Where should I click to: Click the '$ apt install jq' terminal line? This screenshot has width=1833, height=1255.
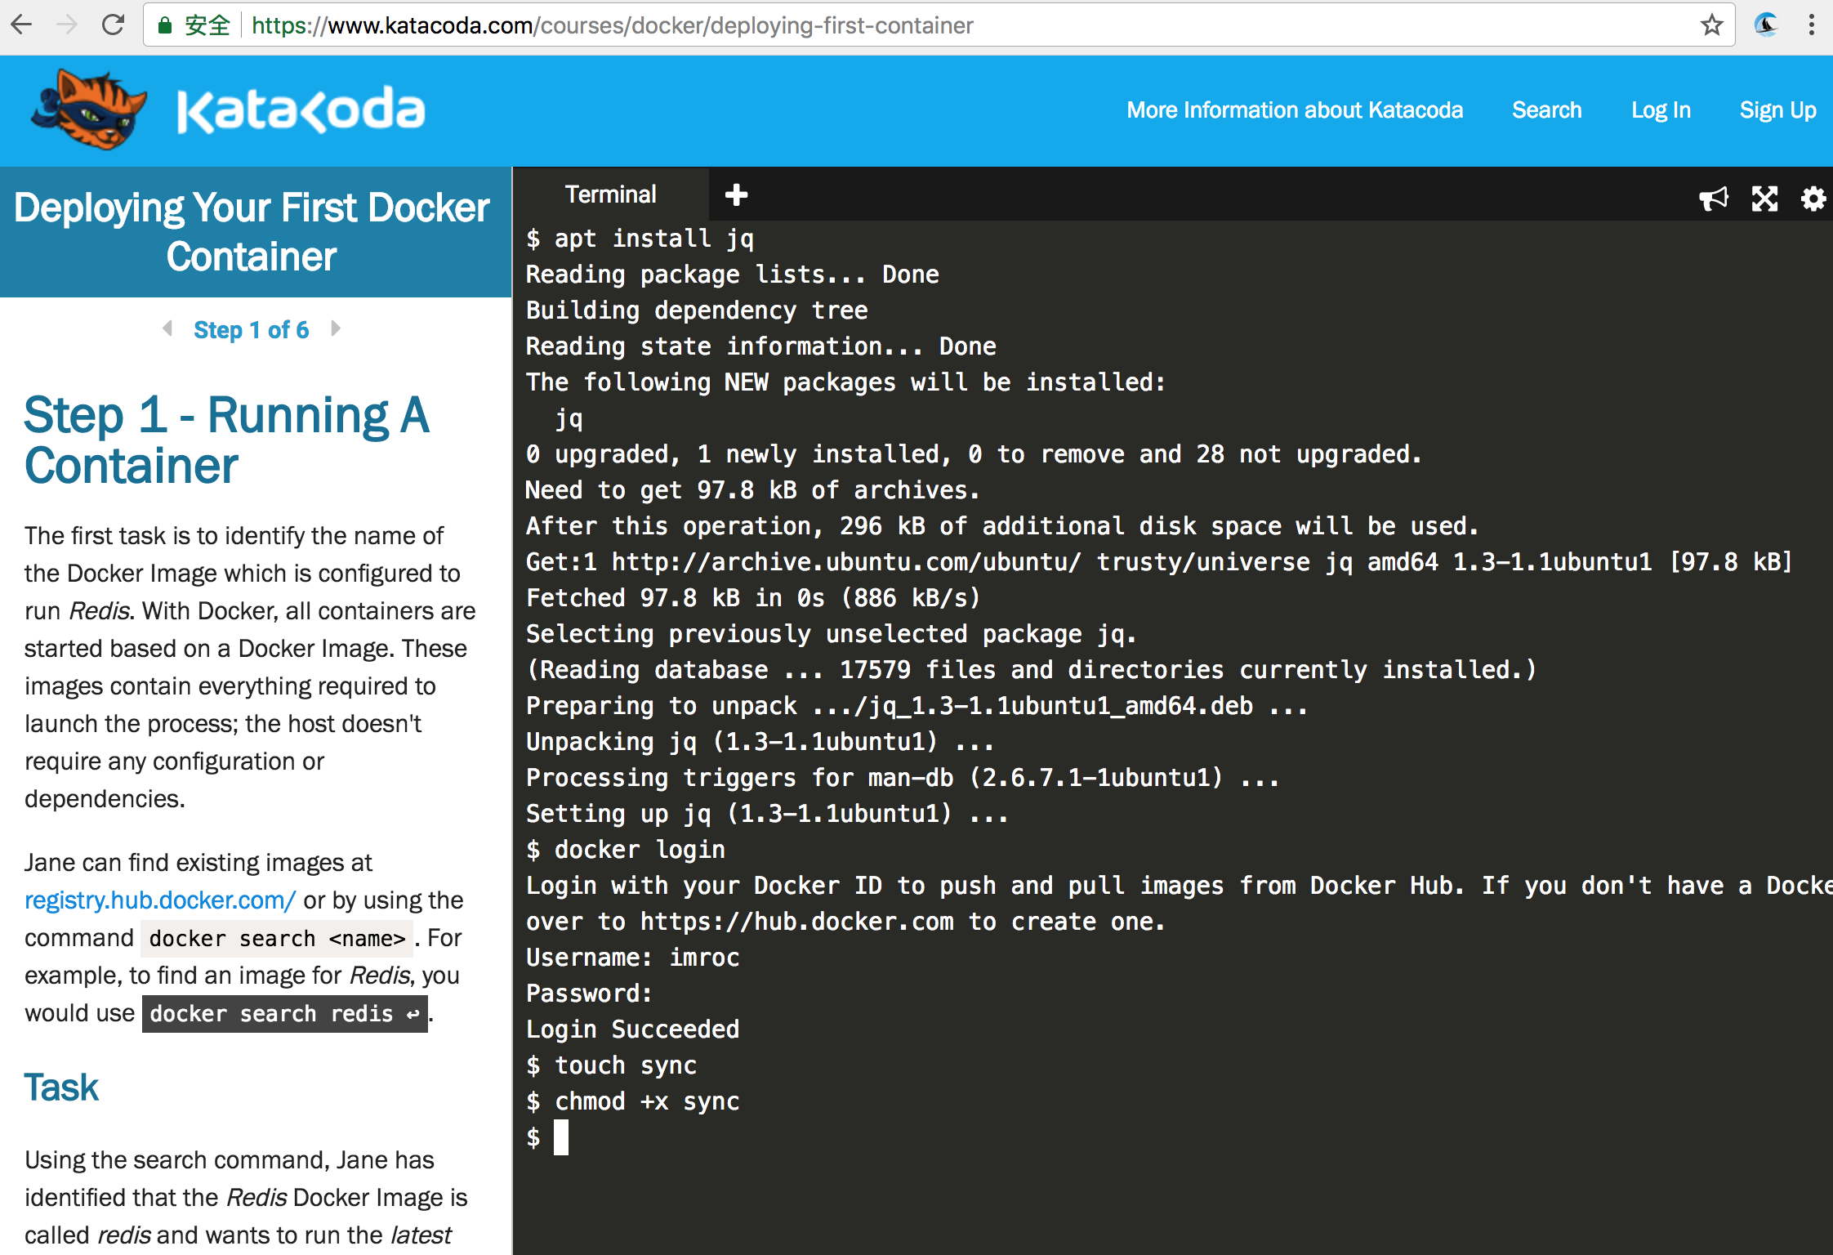640,239
